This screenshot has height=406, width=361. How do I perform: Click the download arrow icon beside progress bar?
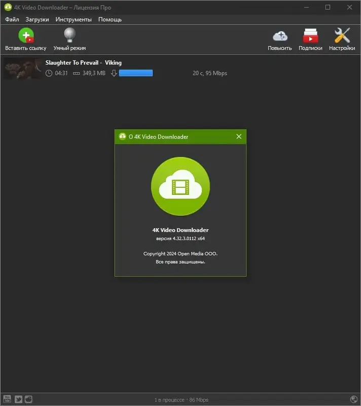click(x=114, y=73)
